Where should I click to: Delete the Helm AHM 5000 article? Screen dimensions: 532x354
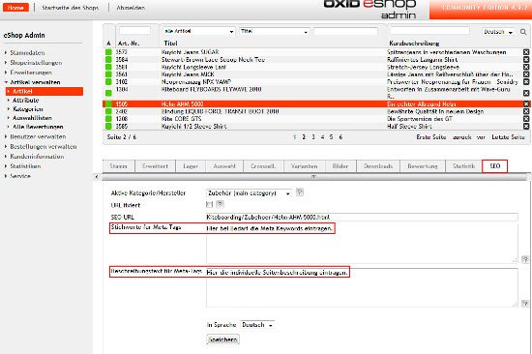pyautogui.click(x=526, y=103)
